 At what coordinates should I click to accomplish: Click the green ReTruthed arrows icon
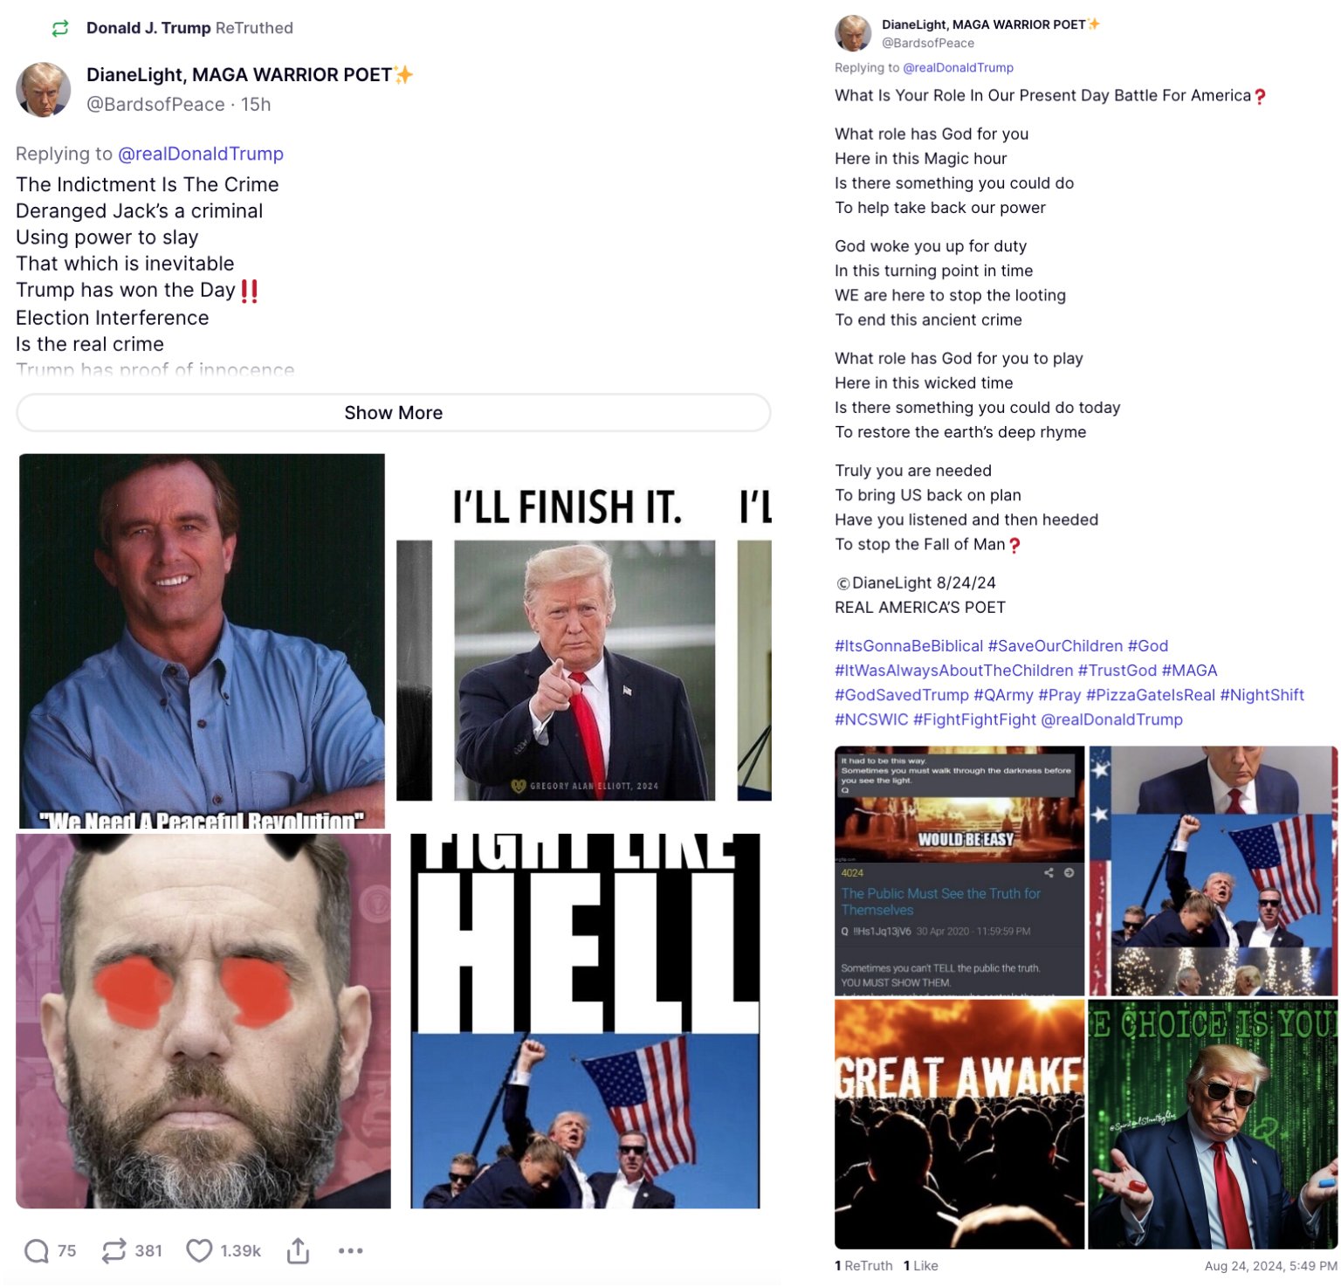[x=60, y=29]
